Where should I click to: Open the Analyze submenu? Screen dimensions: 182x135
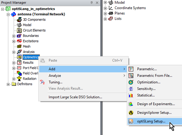pyautogui.click(x=83, y=76)
